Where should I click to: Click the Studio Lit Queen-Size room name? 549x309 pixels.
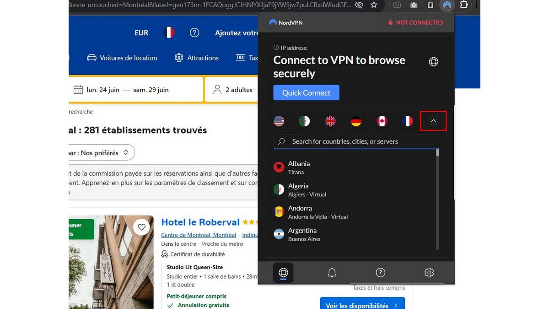tap(195, 267)
